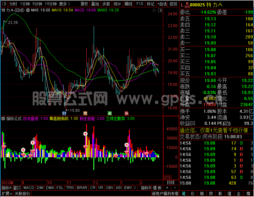254x197 pixels.
Task: Select the 价 price tab
Action: click(x=193, y=194)
